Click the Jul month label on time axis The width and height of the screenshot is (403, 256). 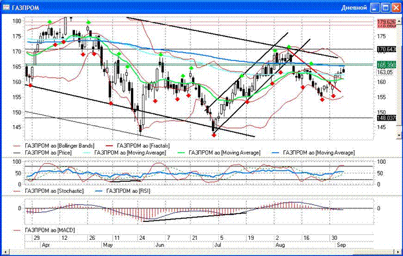(x=218, y=245)
